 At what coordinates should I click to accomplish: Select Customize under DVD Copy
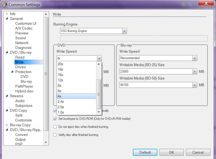click(x=24, y=120)
